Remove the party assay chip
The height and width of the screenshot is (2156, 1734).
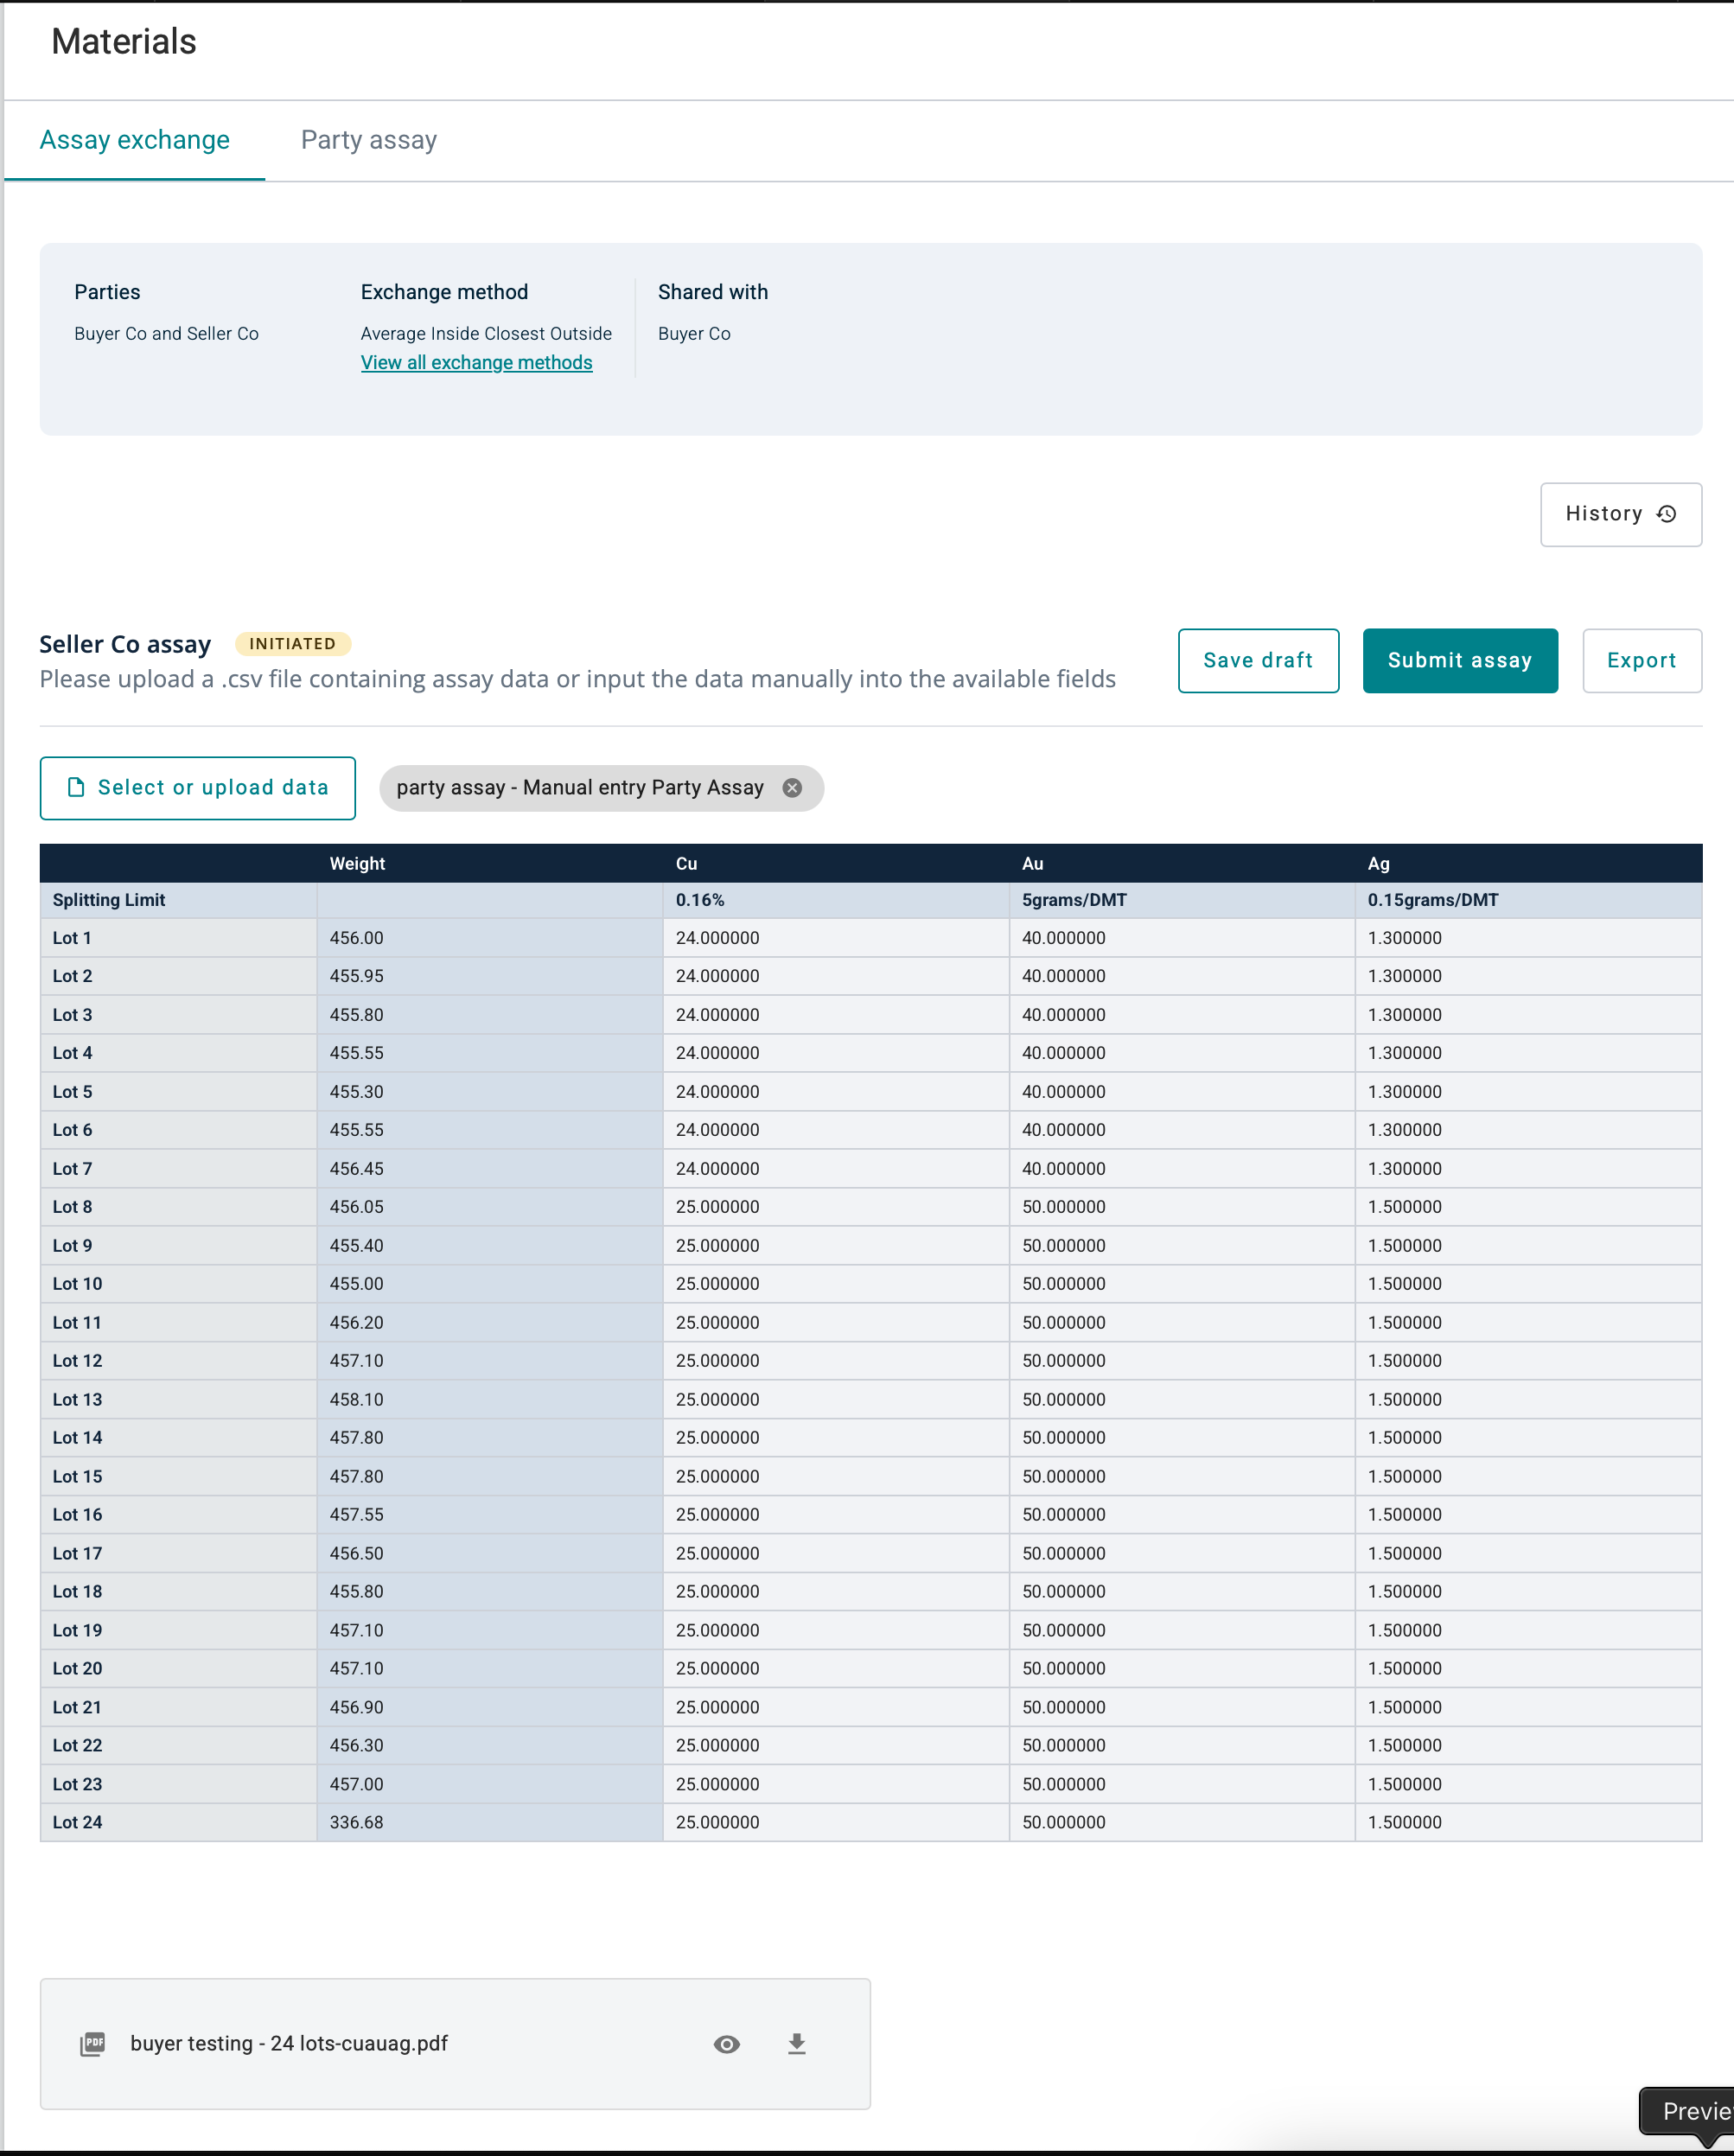pos(792,788)
